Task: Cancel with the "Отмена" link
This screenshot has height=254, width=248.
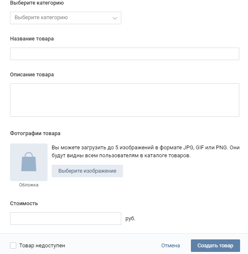Action: (x=170, y=246)
